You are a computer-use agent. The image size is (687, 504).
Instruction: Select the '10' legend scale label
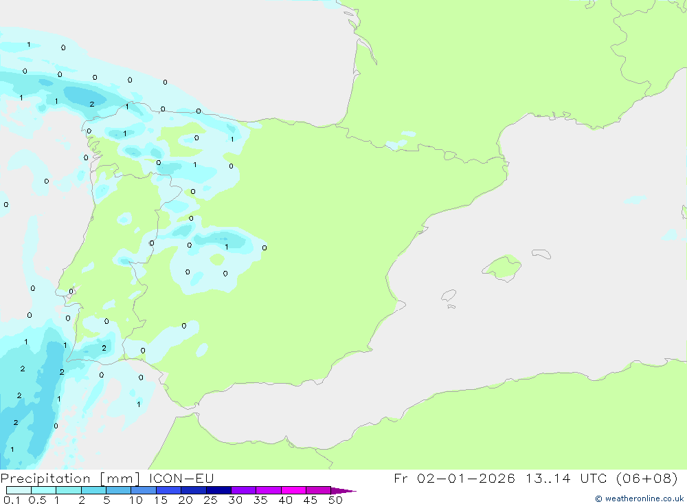pos(136,500)
